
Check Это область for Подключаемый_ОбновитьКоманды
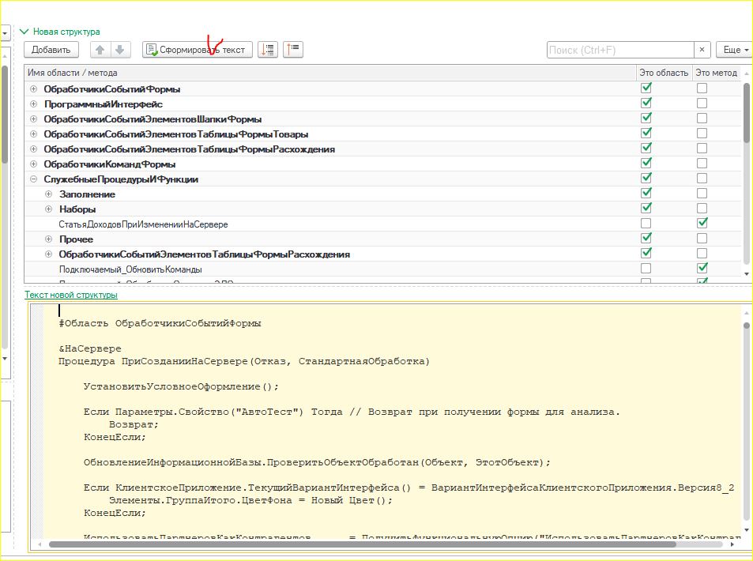(x=646, y=268)
